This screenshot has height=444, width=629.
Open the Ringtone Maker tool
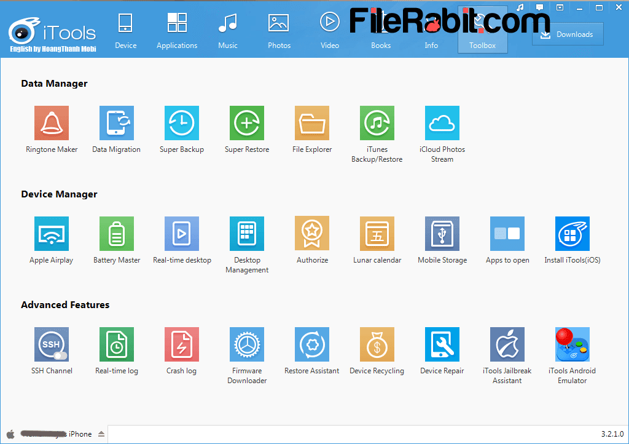point(52,123)
